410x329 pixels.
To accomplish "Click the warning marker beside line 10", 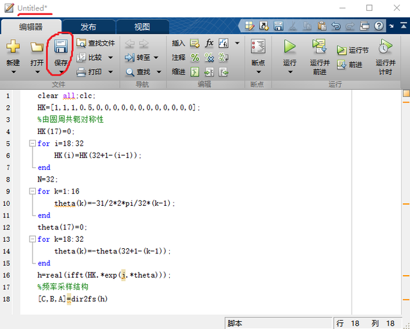I will (406, 204).
